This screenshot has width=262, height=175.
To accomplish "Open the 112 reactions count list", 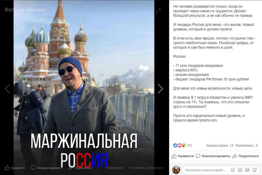I will [x=189, y=145].
